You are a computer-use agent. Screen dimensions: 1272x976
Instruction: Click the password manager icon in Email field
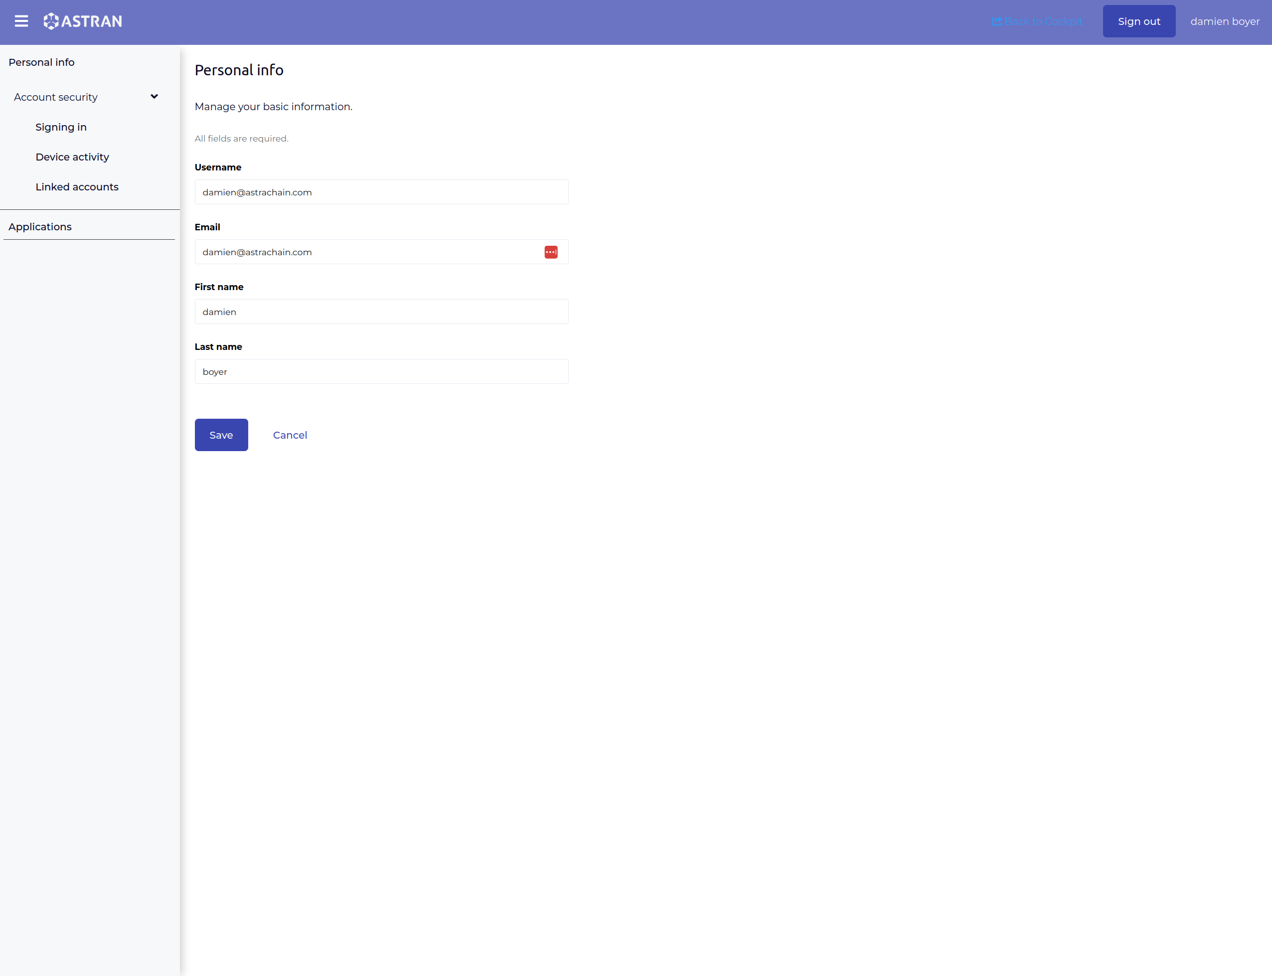(551, 252)
